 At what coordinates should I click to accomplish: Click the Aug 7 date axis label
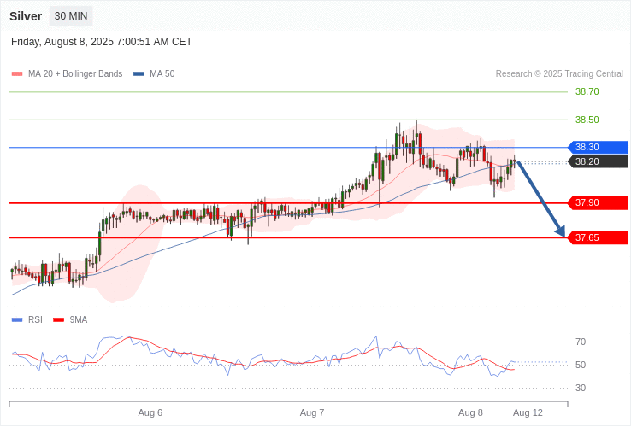(312, 413)
